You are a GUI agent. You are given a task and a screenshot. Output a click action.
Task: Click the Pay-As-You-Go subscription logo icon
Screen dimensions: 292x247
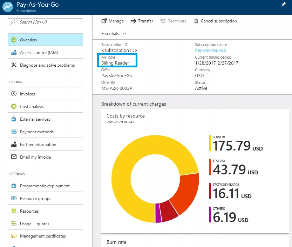[8, 7]
